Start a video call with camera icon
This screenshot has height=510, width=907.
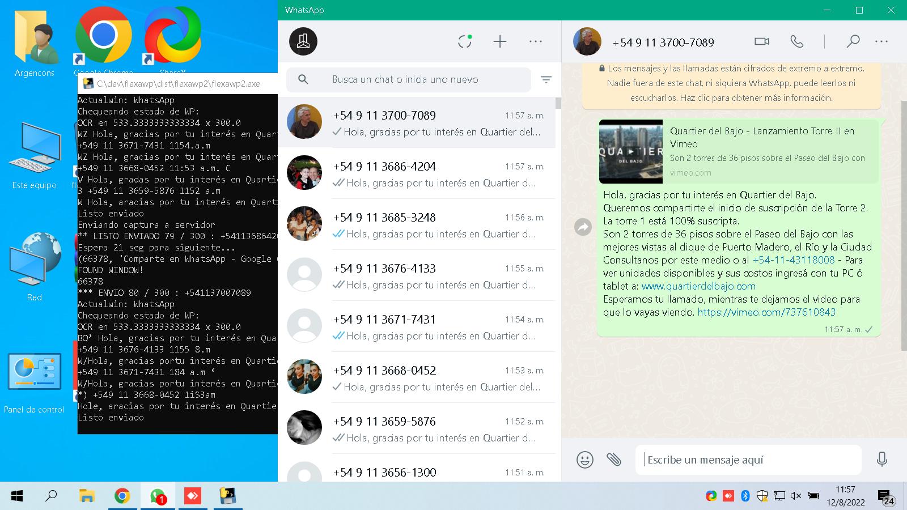[x=762, y=41]
